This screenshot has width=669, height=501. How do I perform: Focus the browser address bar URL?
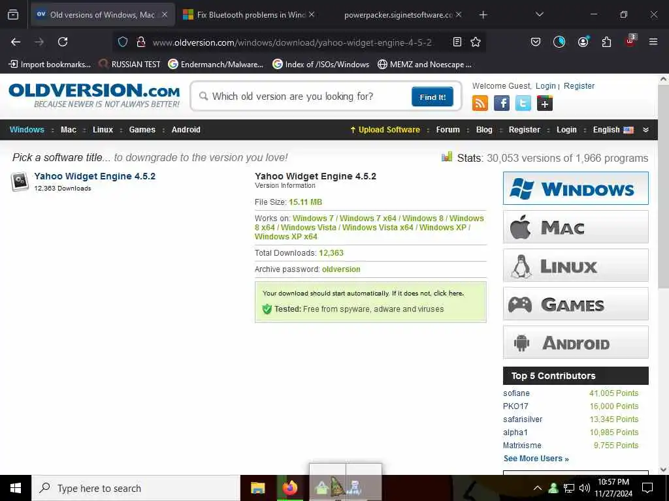292,42
